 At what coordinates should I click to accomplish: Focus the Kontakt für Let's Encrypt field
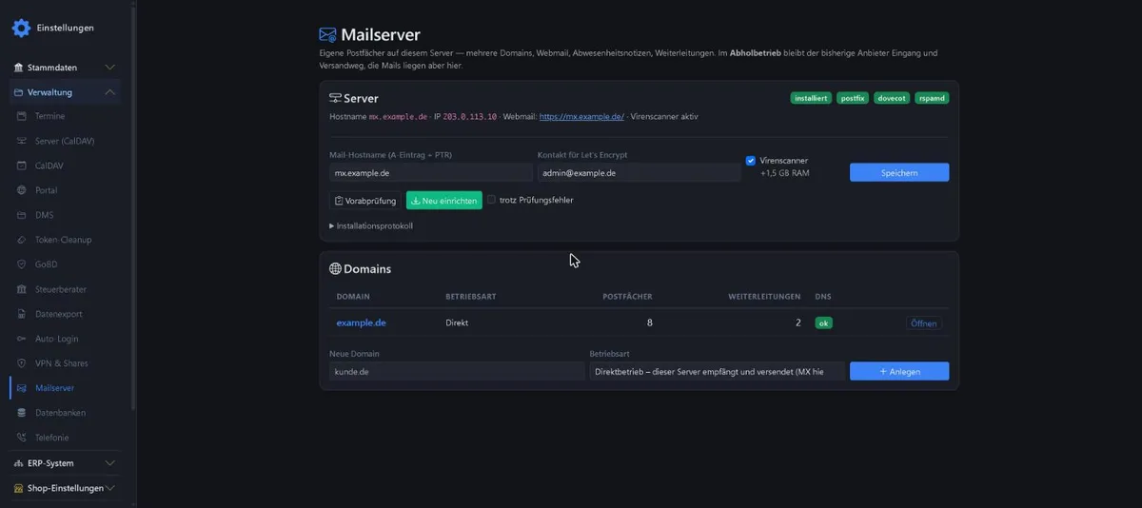(639, 173)
